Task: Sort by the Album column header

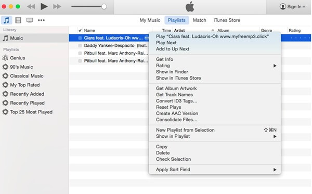Action: pos(223,31)
